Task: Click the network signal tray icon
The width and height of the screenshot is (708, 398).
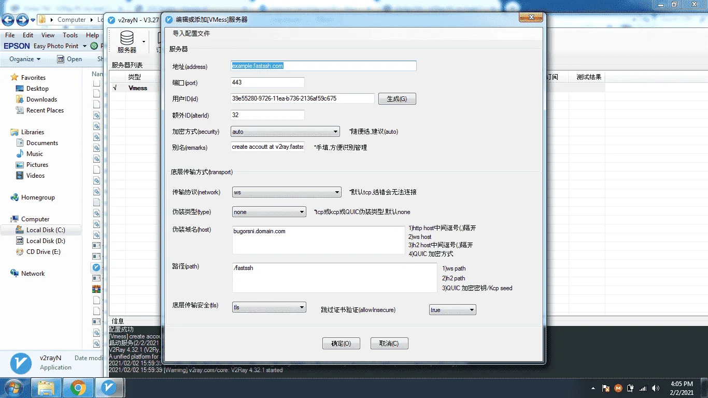Action: pos(643,388)
